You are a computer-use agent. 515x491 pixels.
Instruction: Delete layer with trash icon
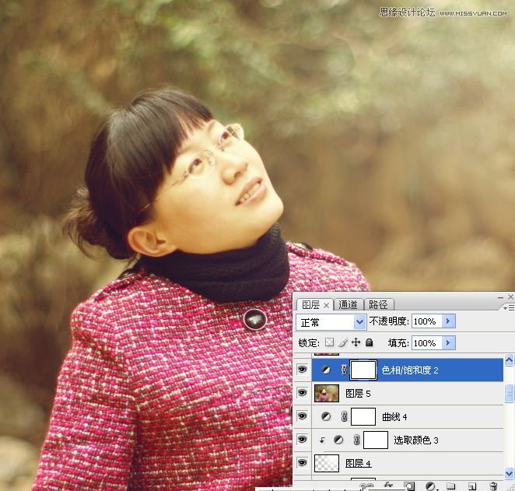[492, 486]
